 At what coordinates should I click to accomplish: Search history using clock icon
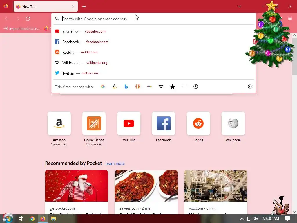click(196, 87)
